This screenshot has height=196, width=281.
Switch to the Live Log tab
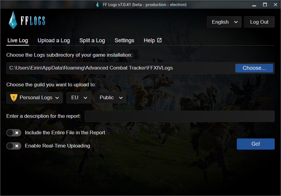coord(18,40)
